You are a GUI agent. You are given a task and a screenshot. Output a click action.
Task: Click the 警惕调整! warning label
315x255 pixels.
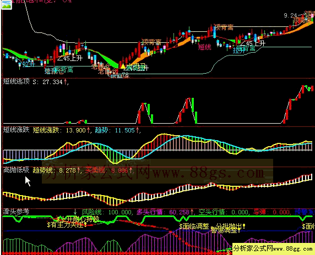pos(225,230)
